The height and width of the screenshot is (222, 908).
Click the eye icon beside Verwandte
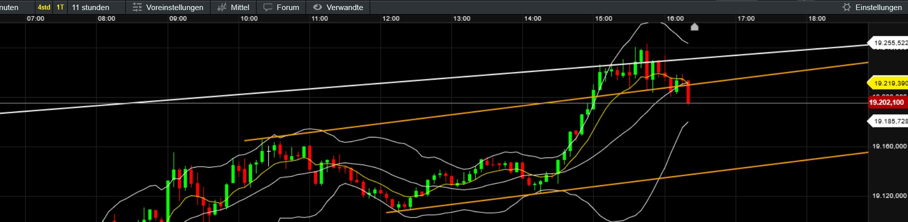click(317, 7)
